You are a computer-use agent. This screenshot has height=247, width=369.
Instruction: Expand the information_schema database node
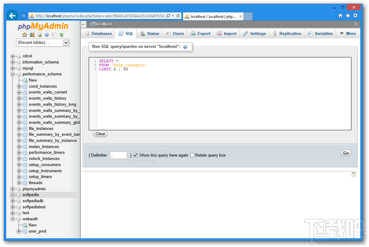tap(13, 62)
